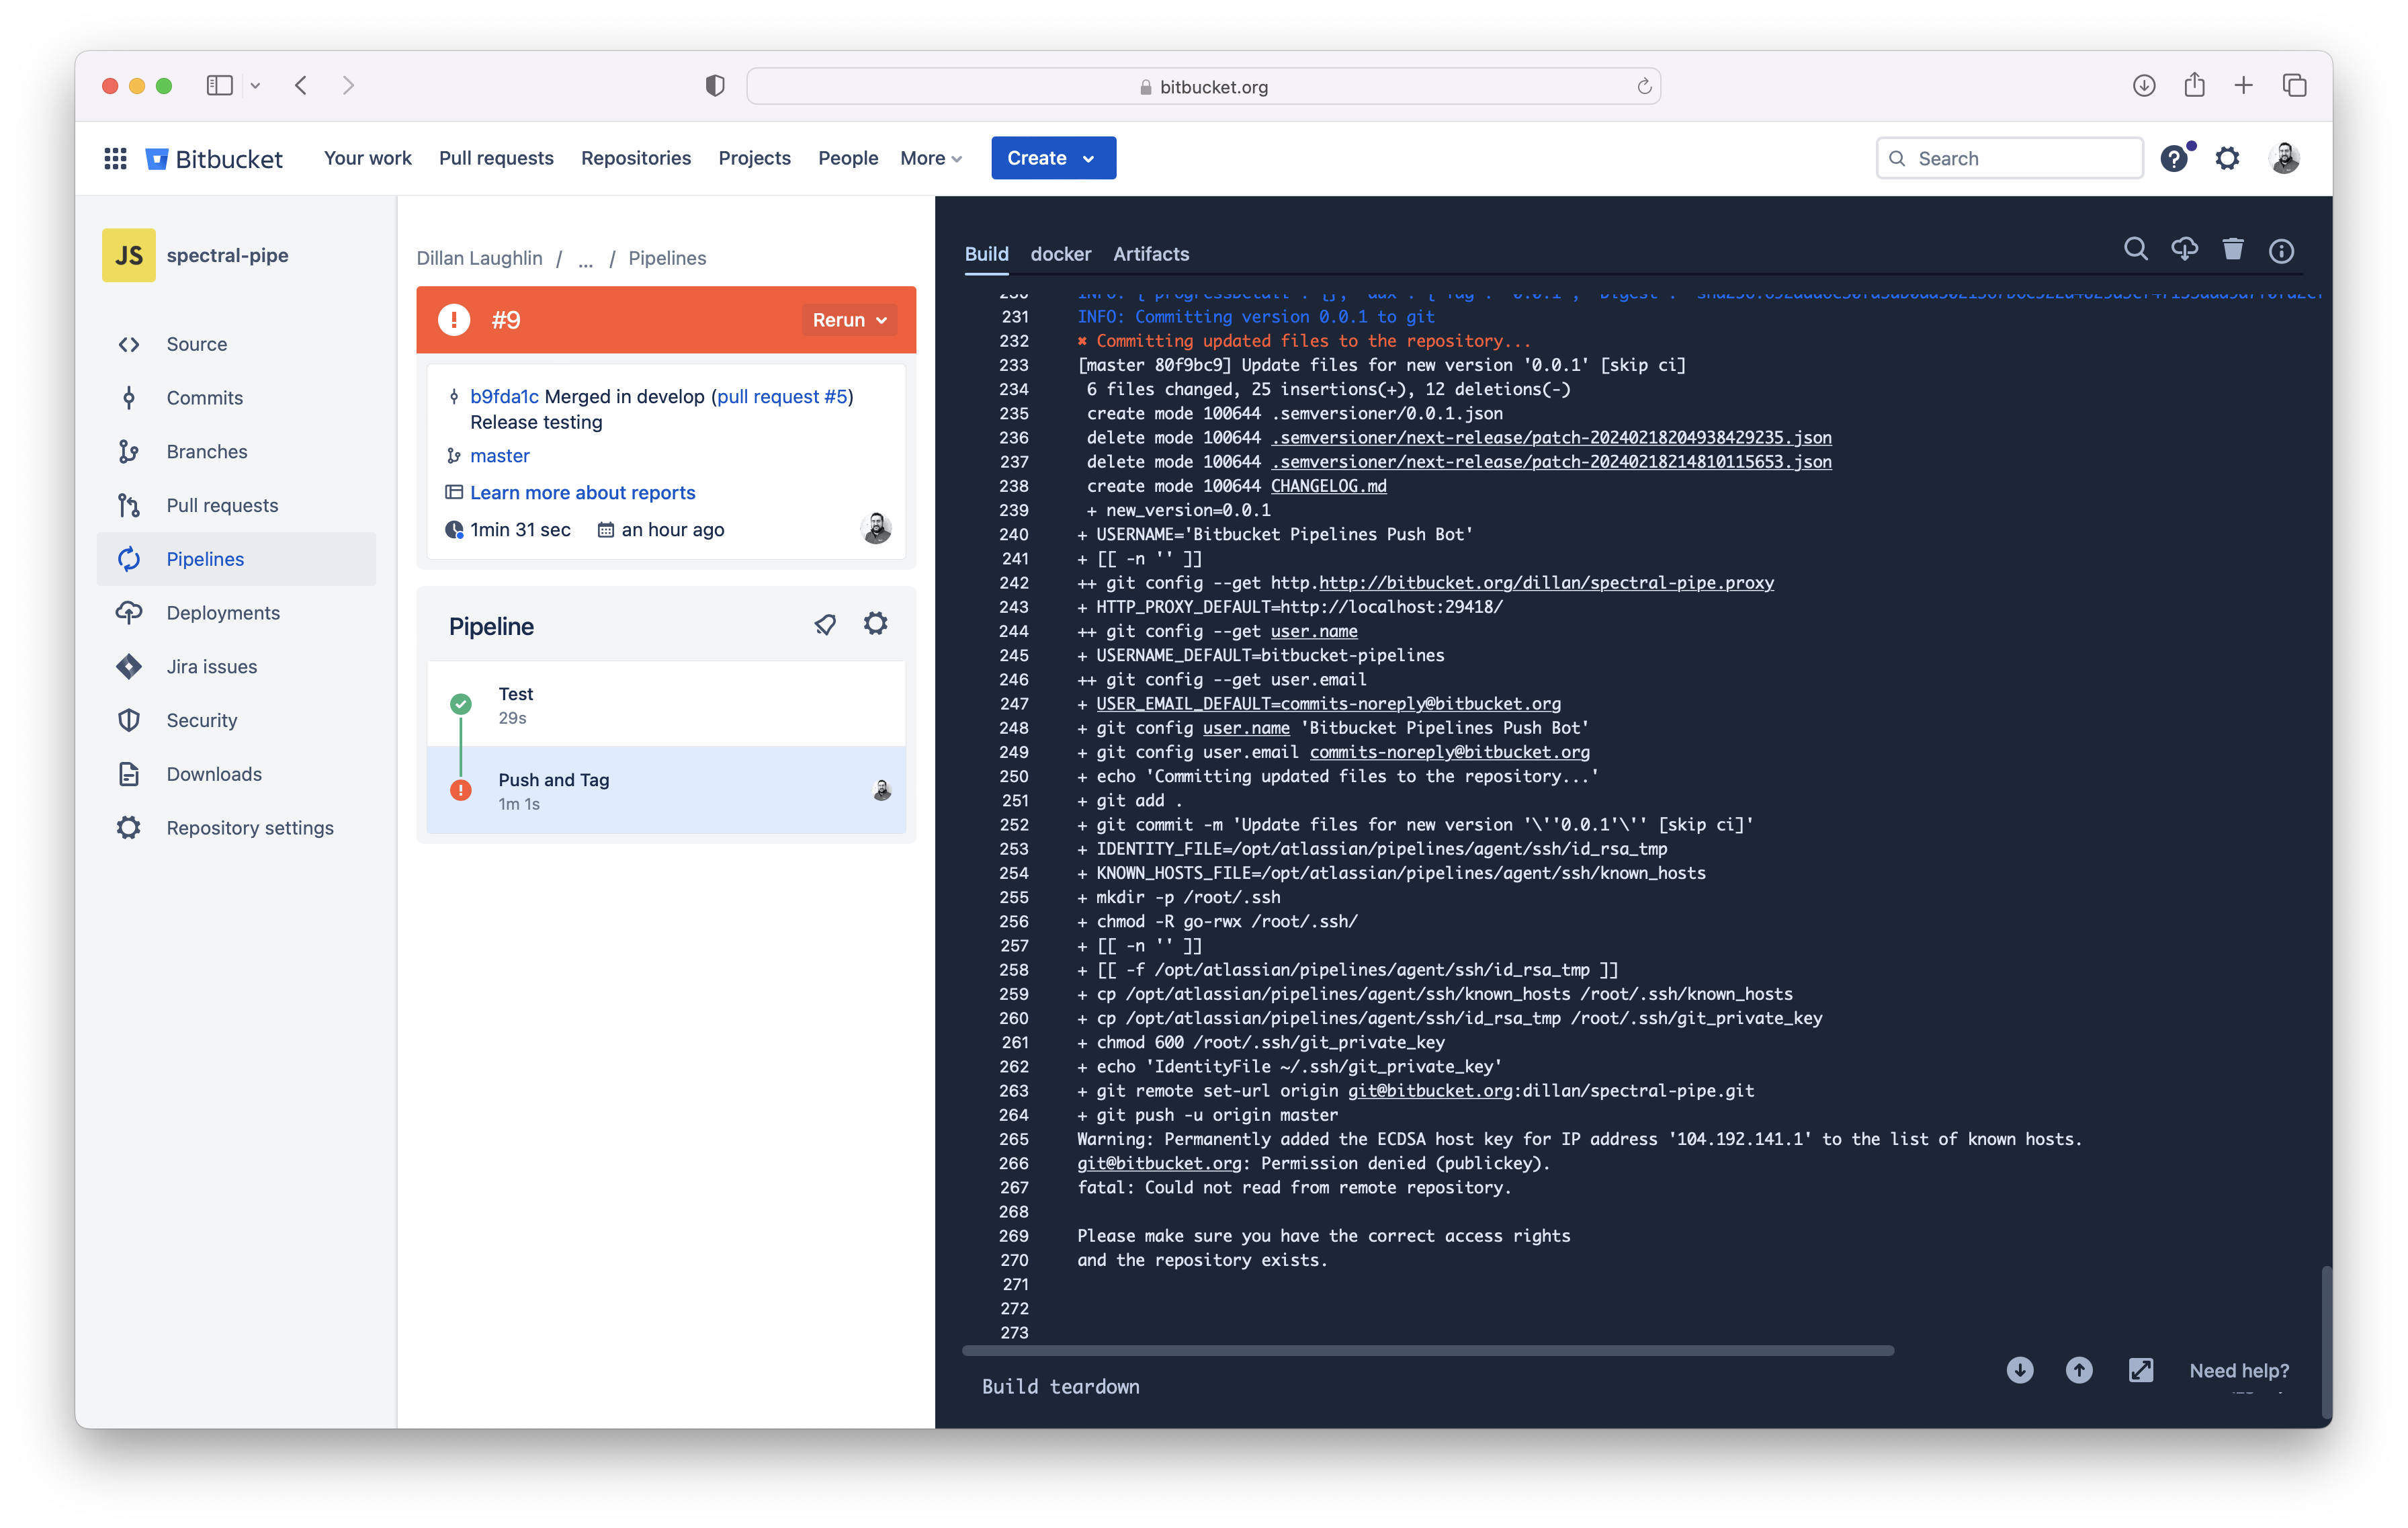The width and height of the screenshot is (2408, 1528).
Task: Click the search icon in log panel
Action: (2135, 250)
